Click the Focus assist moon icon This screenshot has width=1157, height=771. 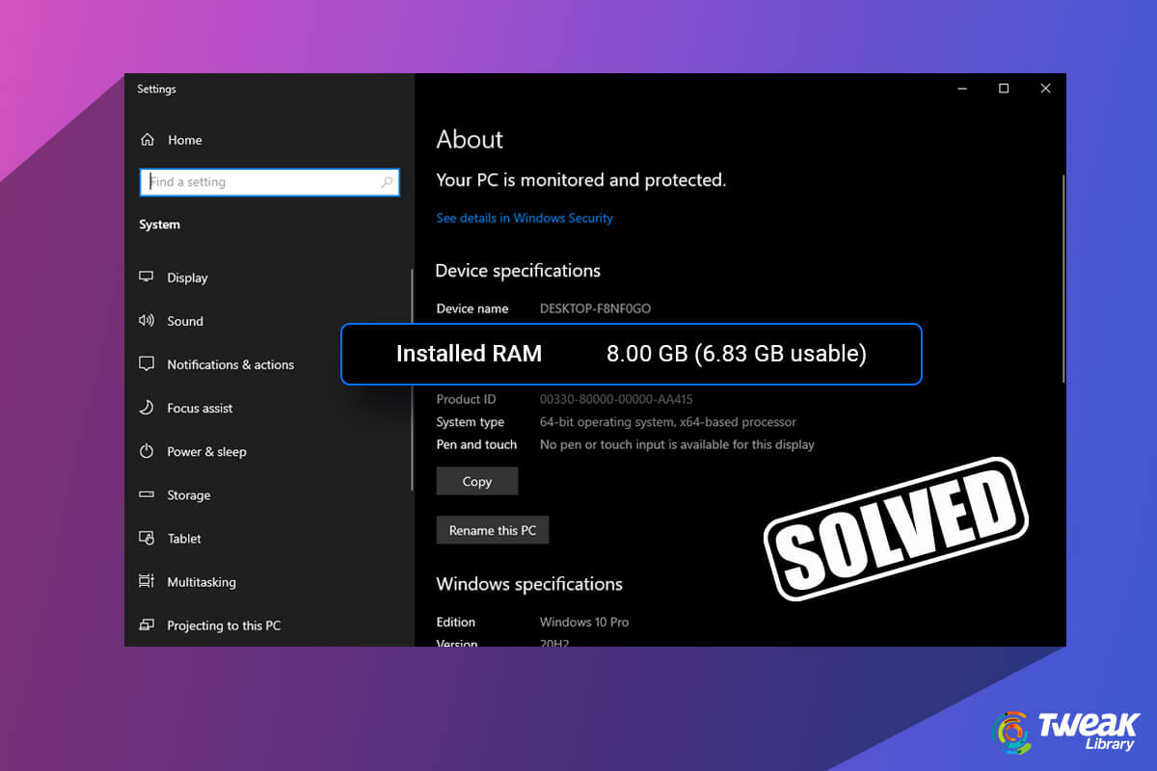coord(147,408)
